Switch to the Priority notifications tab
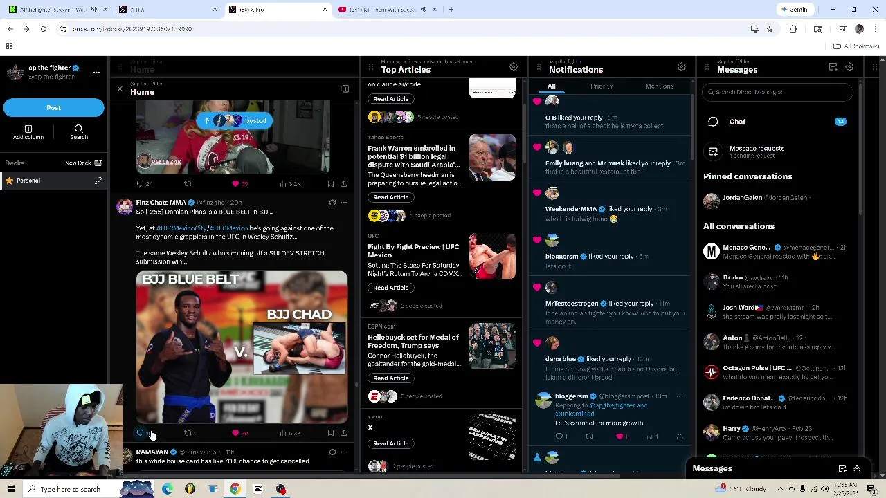Image resolution: width=886 pixels, height=498 pixels. click(602, 86)
